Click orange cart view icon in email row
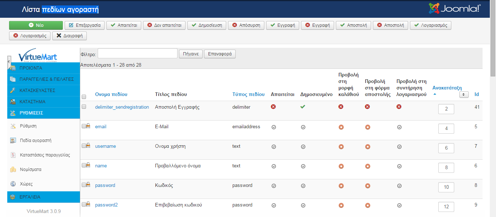The width and height of the screenshot is (496, 217). tap(341, 127)
